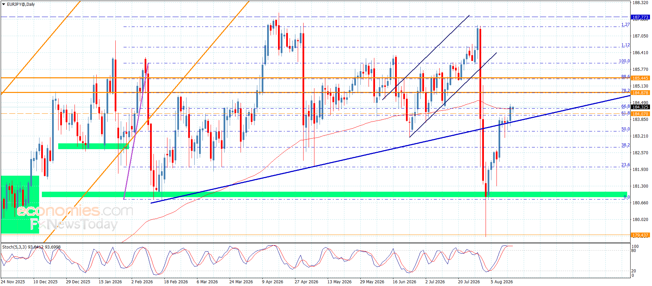Open the EURJPY chart dropdown arrow
The height and width of the screenshot is (286, 652).
pos(4,4)
